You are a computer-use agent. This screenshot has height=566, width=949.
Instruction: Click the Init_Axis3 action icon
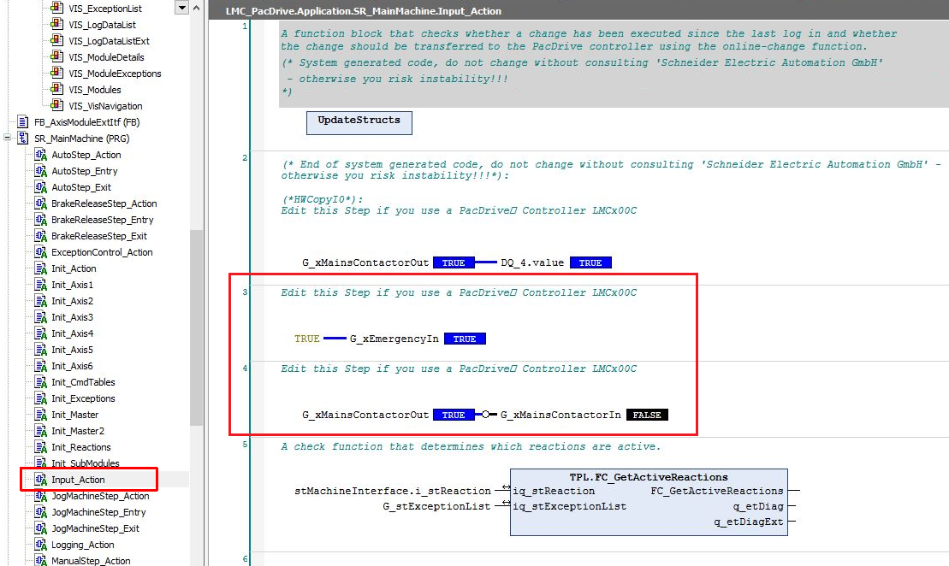coord(39,317)
